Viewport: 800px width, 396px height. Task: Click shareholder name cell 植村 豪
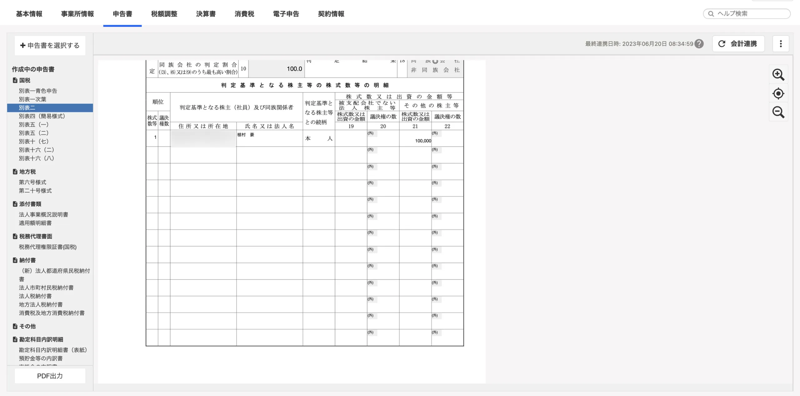(x=269, y=138)
